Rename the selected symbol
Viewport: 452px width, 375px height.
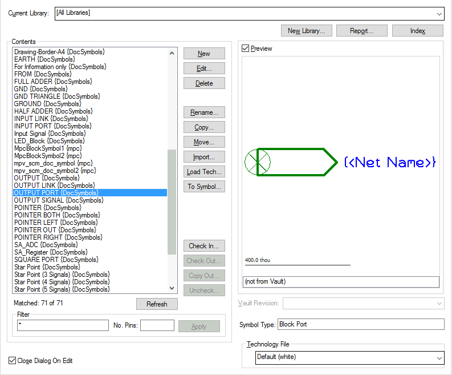click(x=204, y=112)
